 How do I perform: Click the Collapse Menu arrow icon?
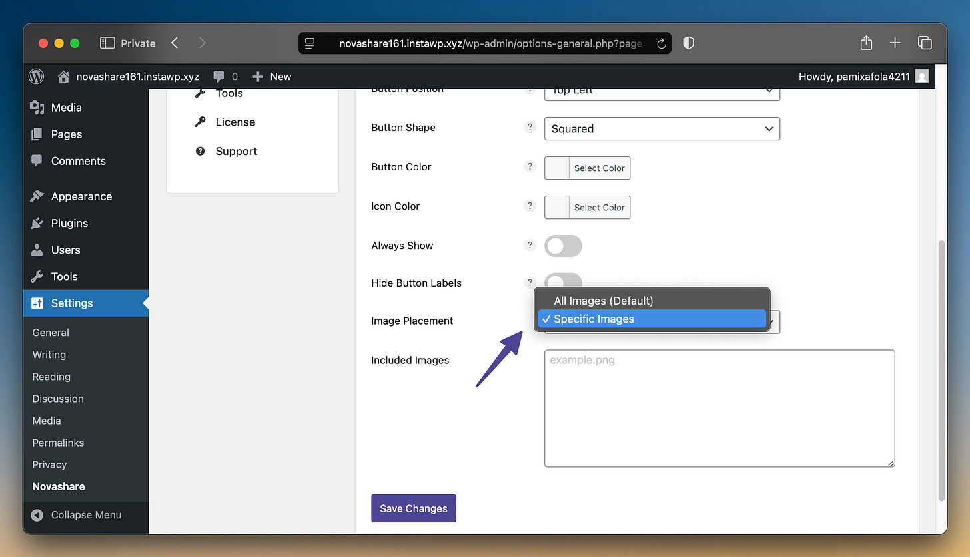pos(38,515)
